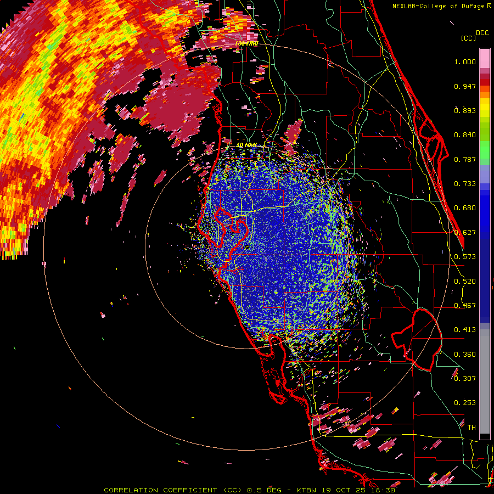Image resolution: width=494 pixels, height=494 pixels.
Task: Click the 0.307 scale value
Action: point(465,379)
